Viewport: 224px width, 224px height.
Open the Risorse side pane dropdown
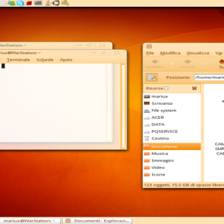point(166,88)
